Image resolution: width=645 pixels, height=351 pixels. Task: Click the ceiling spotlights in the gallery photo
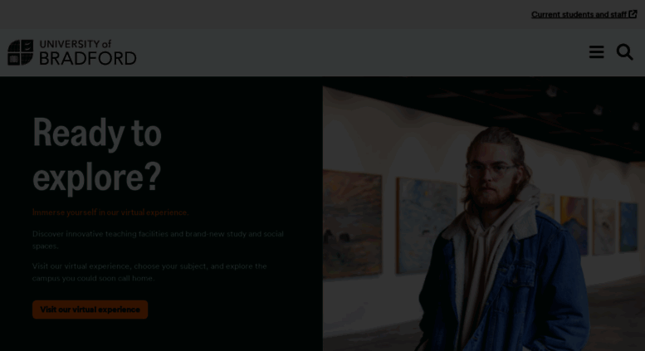(x=598, y=110)
